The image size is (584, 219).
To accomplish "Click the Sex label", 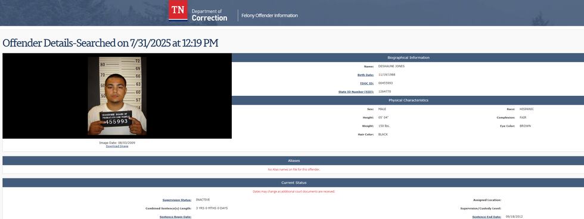I will [x=371, y=109].
